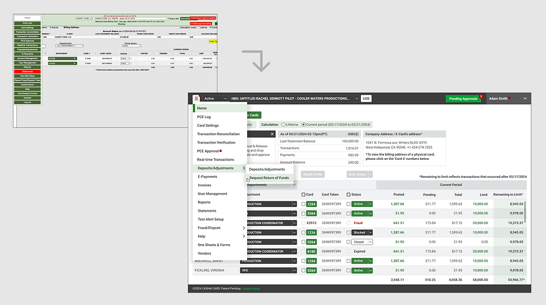Go to Transaction Verification in new menu
Screen dimensions: 546x305
click(216, 142)
